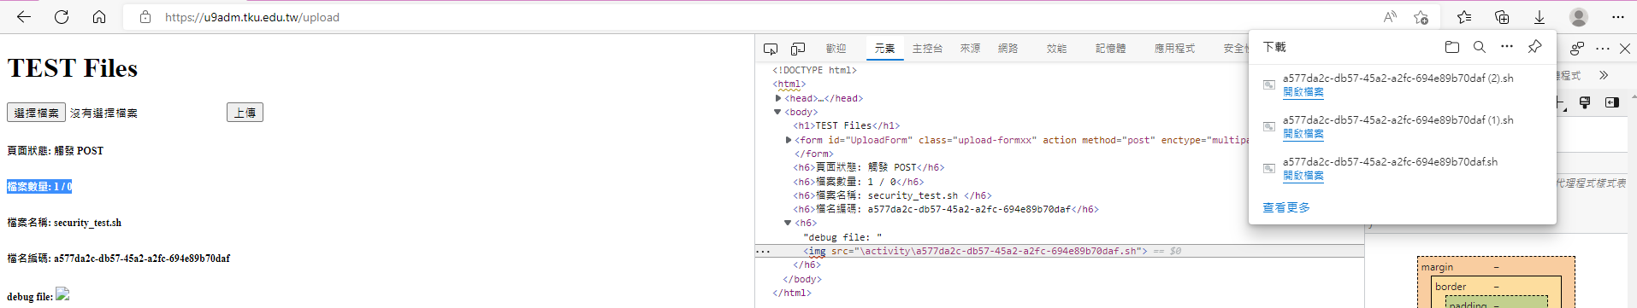The width and height of the screenshot is (1637, 308).
Task: Activate the DevTools inspect element picker icon
Action: [x=771, y=49]
